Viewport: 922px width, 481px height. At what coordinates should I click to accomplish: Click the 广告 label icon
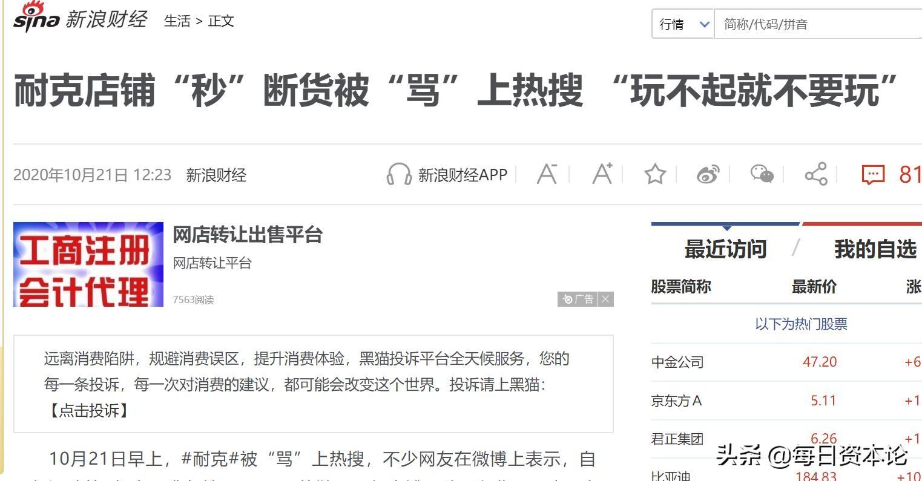coord(578,299)
